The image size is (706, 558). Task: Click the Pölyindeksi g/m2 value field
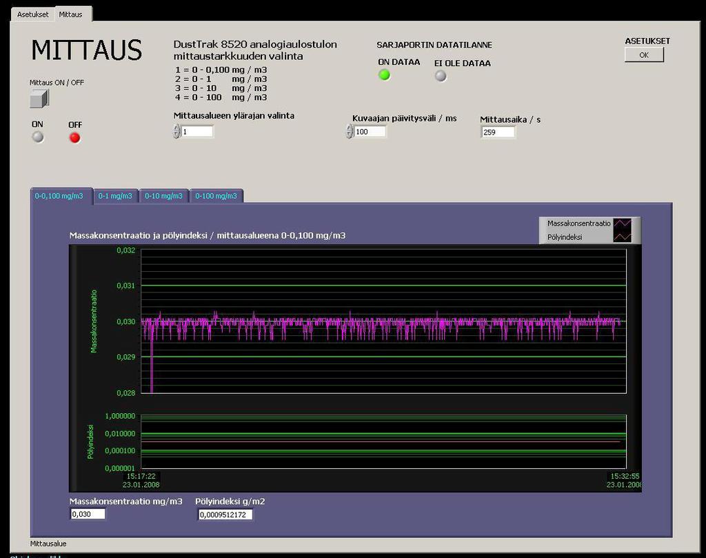pyautogui.click(x=225, y=515)
